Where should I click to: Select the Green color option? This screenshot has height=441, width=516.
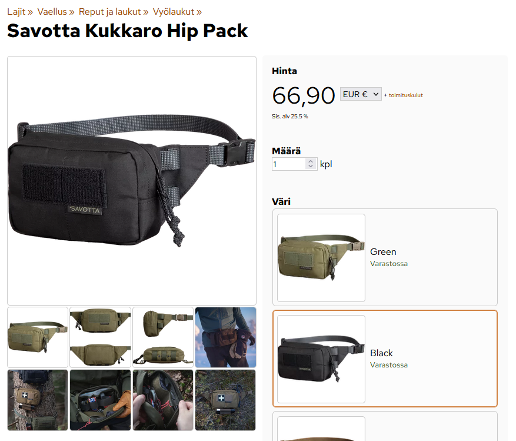(x=385, y=257)
